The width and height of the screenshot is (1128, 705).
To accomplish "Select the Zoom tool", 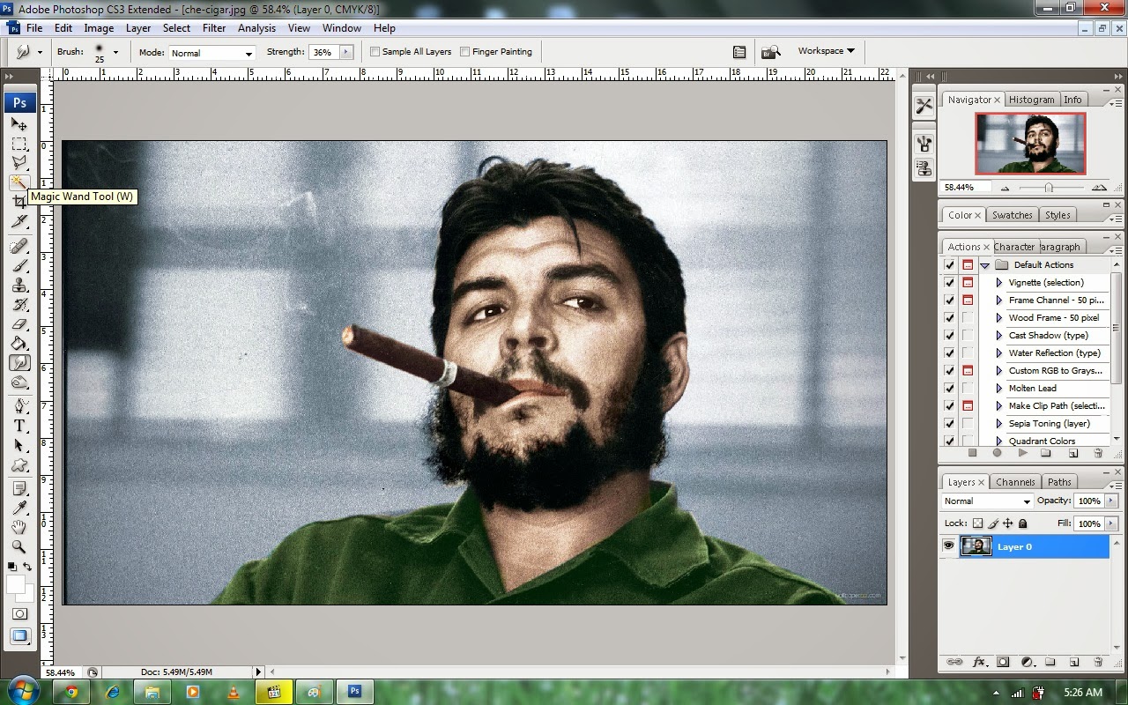I will [19, 547].
